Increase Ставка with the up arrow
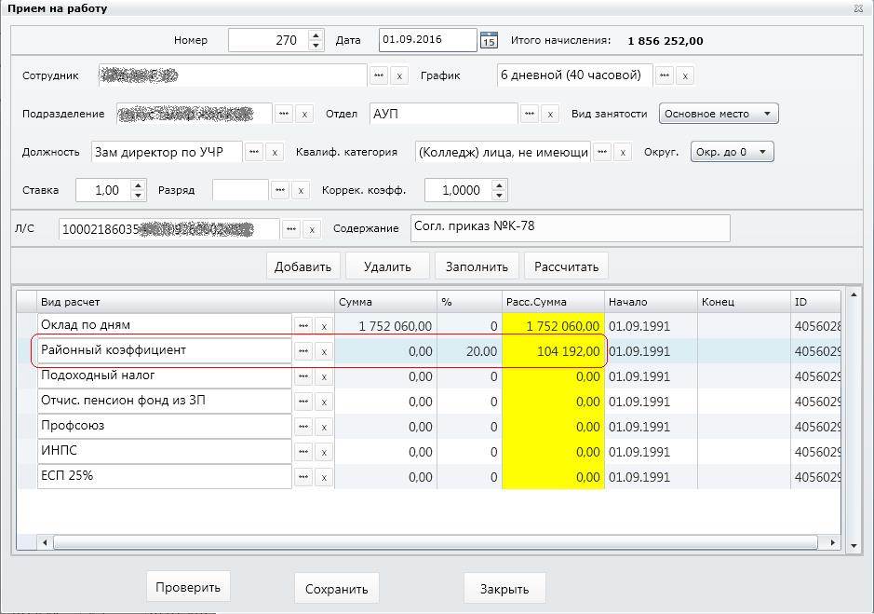Viewport: 874px width, 614px height. pos(139,184)
